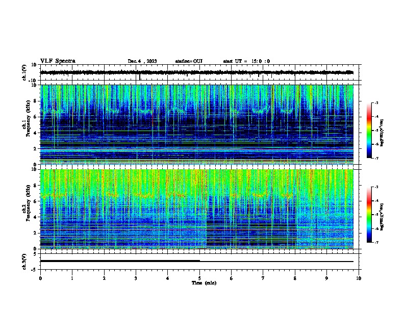Image resolution: width=404 pixels, height=312 pixels.
Task: Click time axis tick label "1"
Action: coord(72,278)
